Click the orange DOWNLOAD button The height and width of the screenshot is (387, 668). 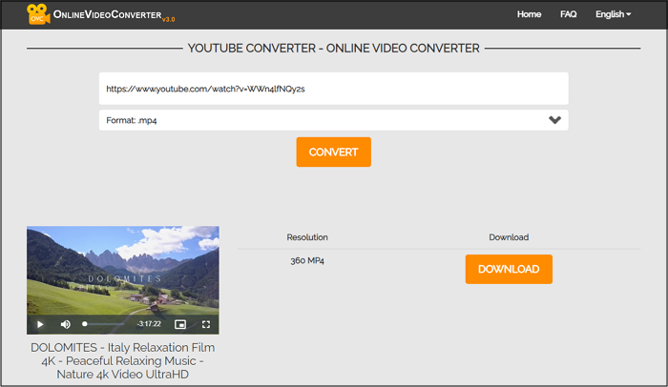tap(509, 269)
